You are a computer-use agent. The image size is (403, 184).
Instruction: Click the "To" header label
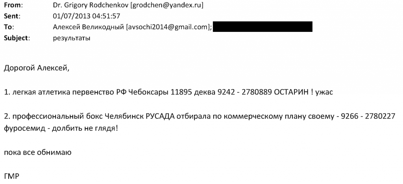pos(9,27)
